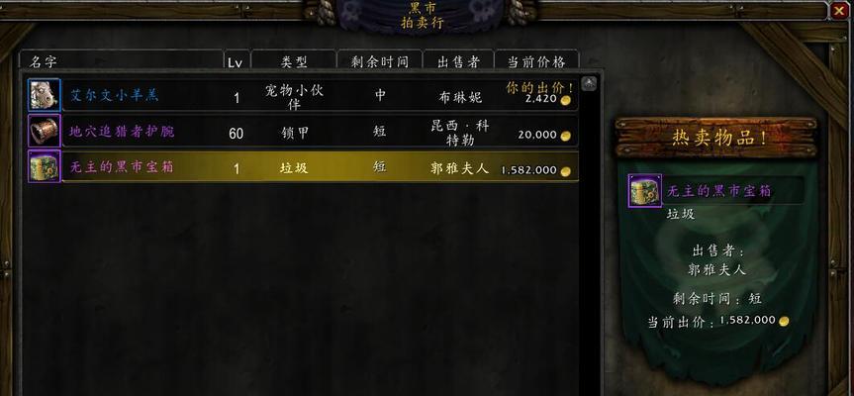The height and width of the screenshot is (396, 854).
Task: Click gold coin icon beside 2,420 bid
Action: click(x=565, y=100)
